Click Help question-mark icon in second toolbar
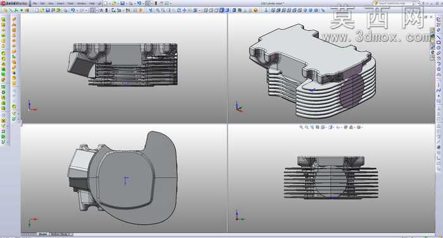This screenshot has height=238, width=443. coord(140,11)
